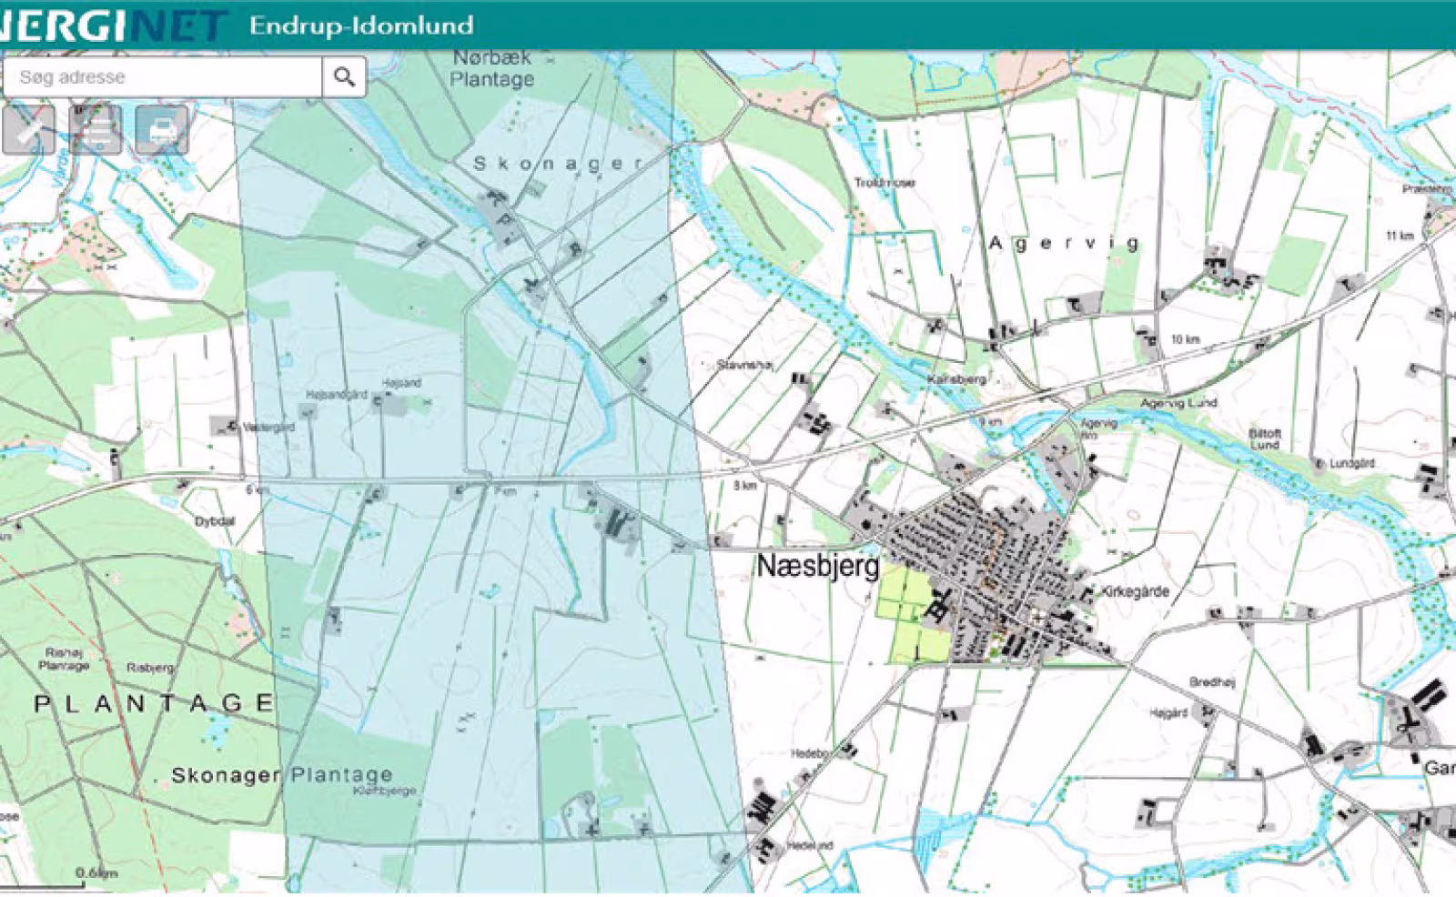Focus the 'Søg adresse' search field
This screenshot has width=1456, height=897.
pos(162,77)
